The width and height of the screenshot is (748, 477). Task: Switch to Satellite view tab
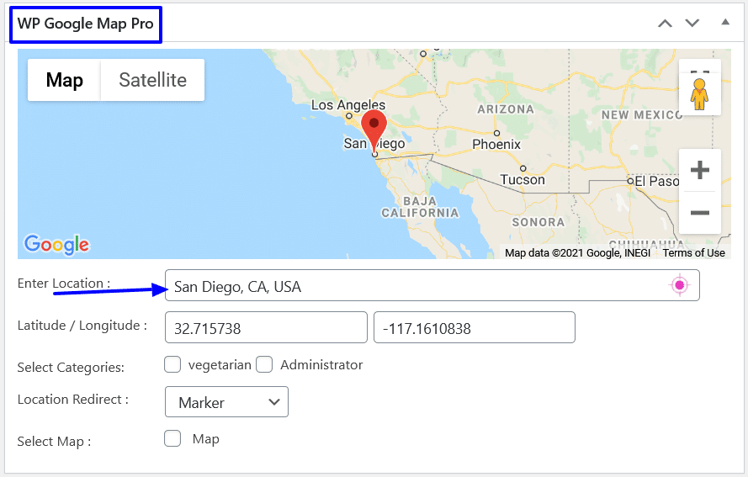[152, 80]
